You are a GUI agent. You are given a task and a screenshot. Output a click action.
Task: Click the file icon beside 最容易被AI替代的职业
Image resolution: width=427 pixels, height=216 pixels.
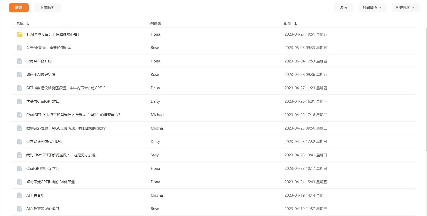coord(20,142)
